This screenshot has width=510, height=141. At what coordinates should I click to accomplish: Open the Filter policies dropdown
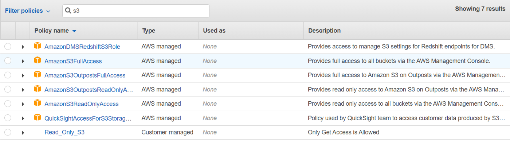28,11
